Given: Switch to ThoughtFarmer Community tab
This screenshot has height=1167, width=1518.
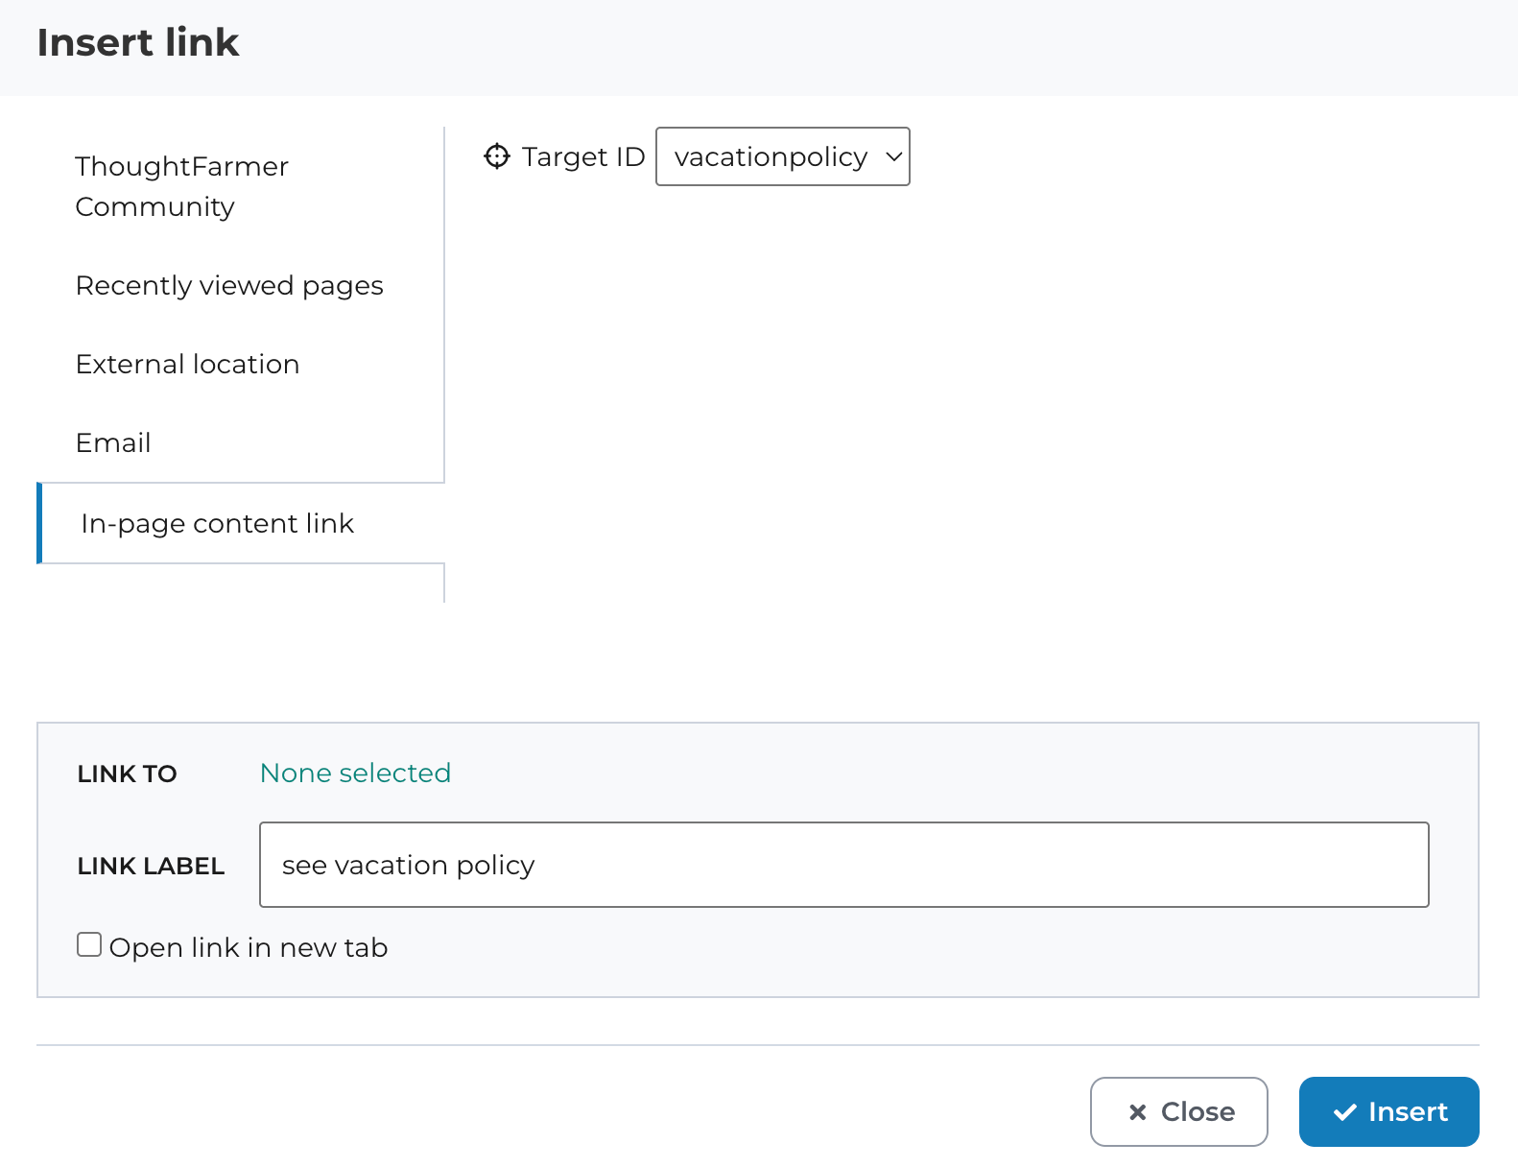Looking at the screenshot, I should [181, 186].
